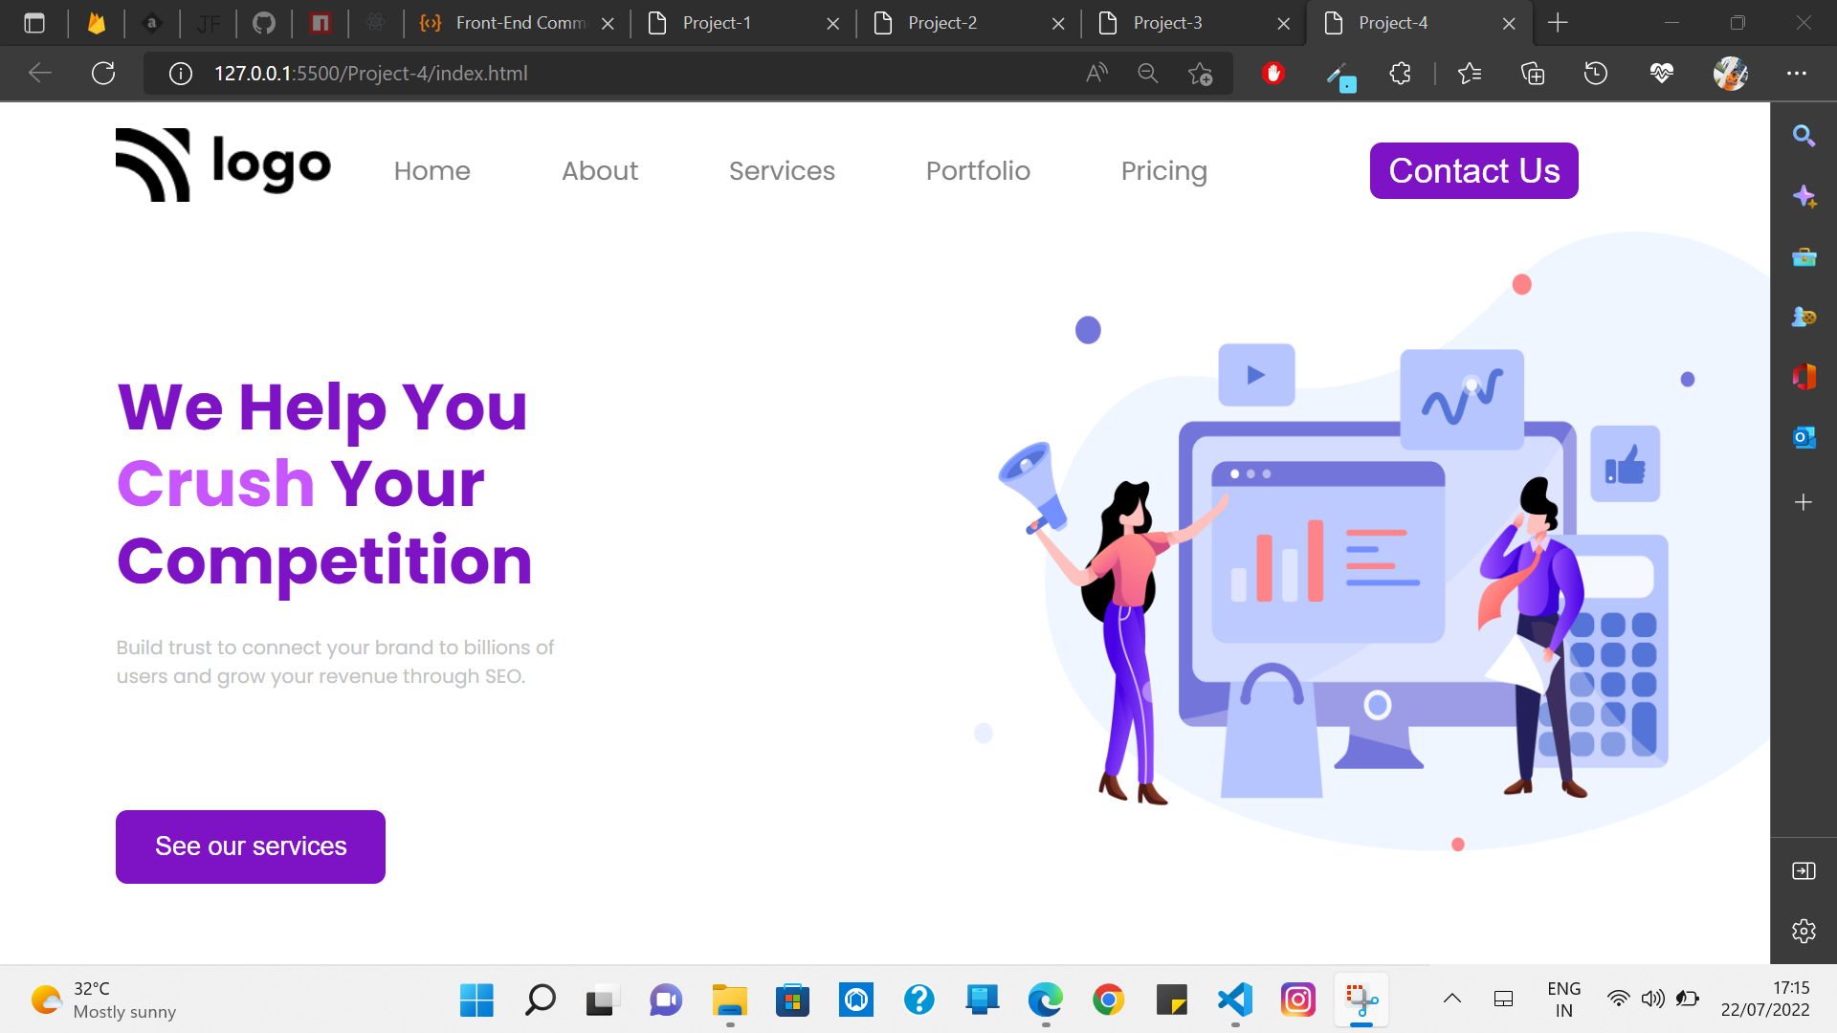Open the Services nav link
This screenshot has width=1837, height=1033.
(x=782, y=170)
